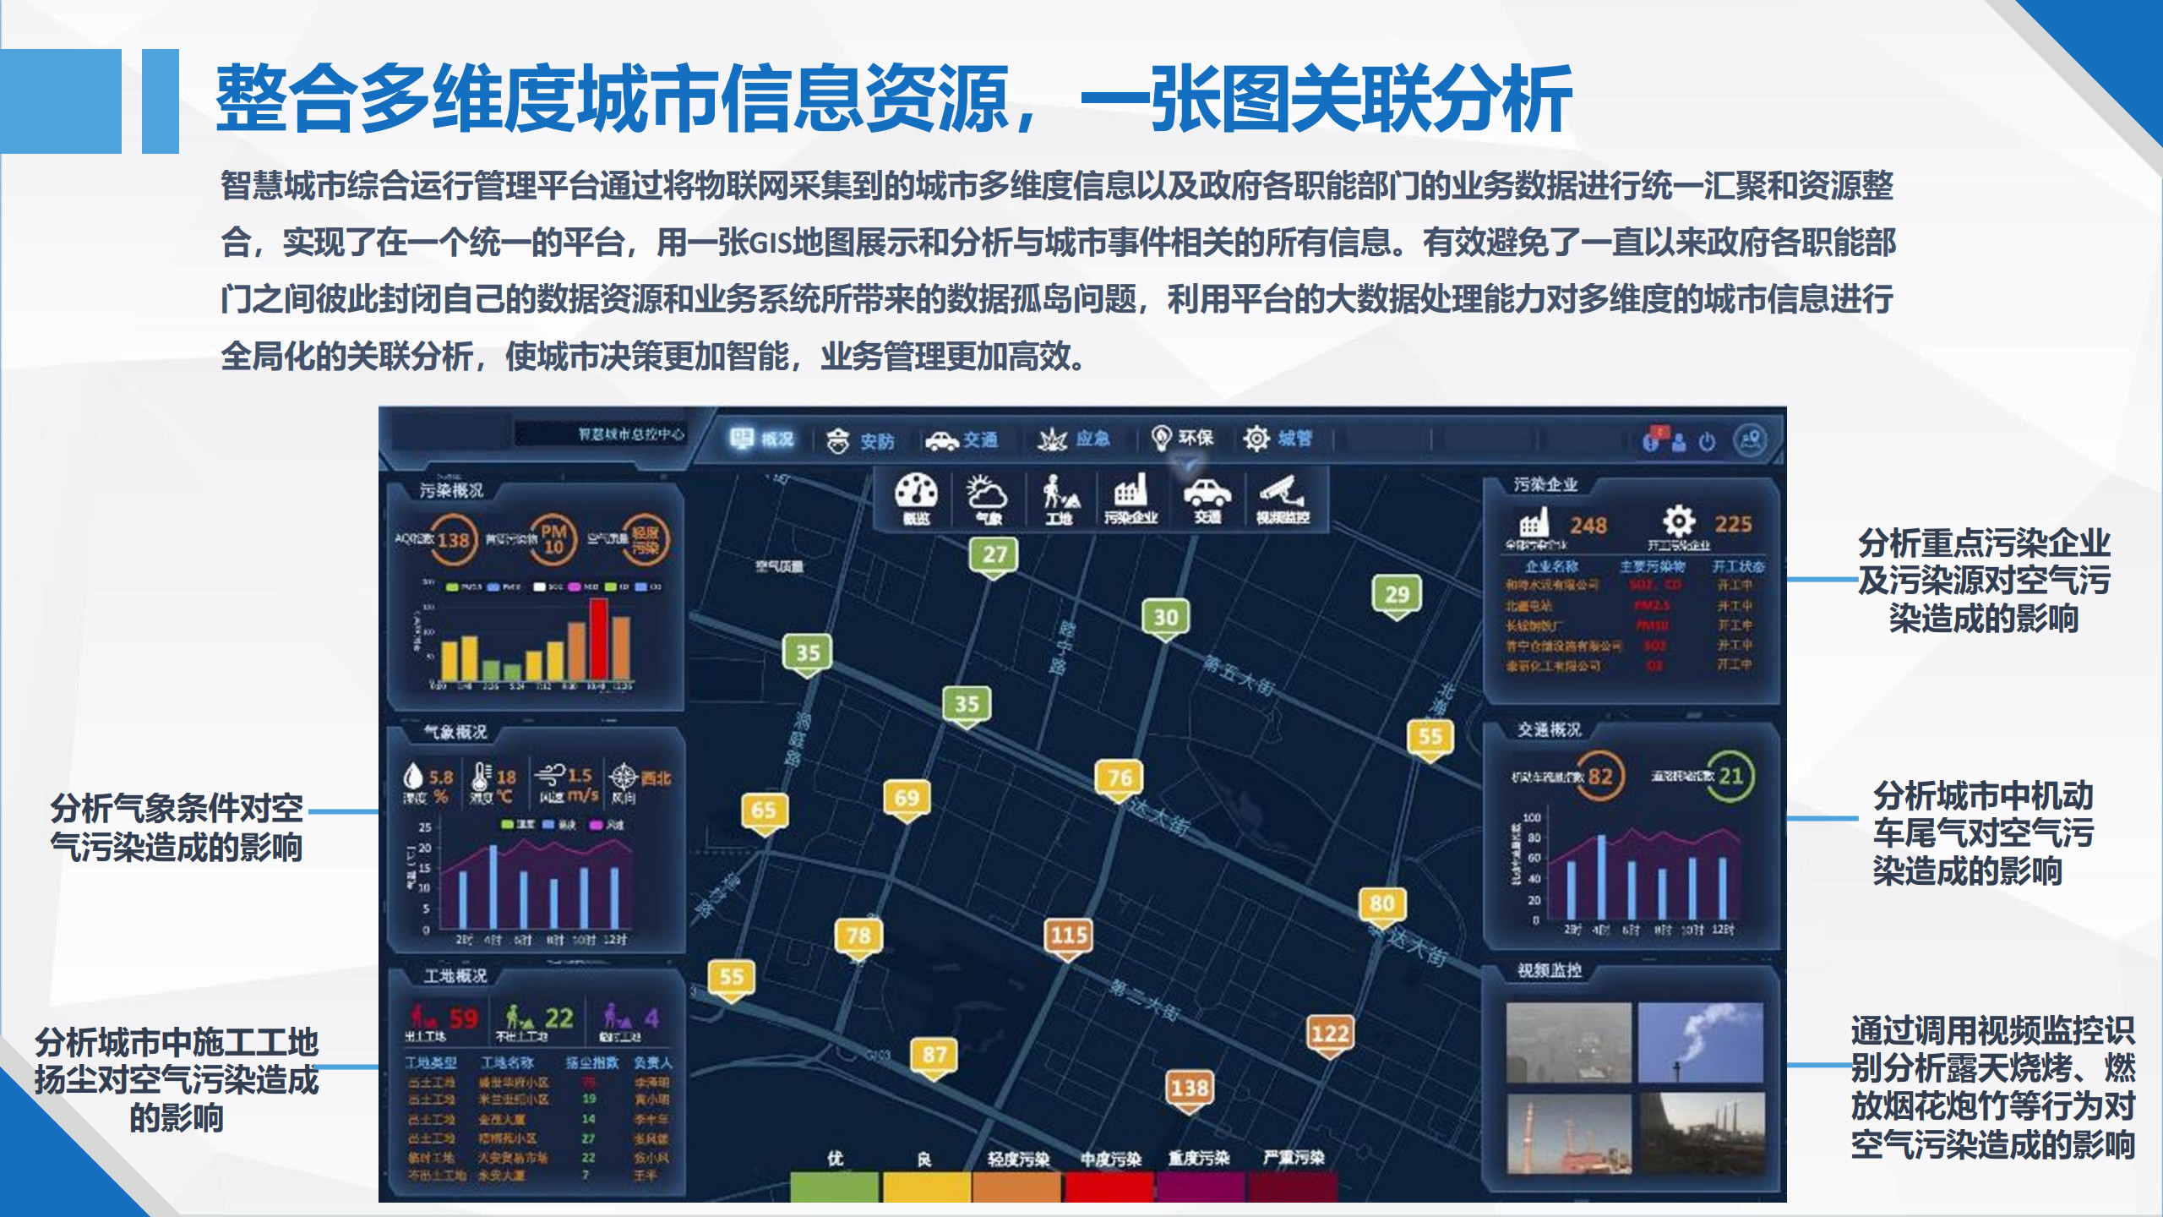This screenshot has width=2163, height=1217.
Task: Select the orange map marker 138
Action: click(1189, 1090)
